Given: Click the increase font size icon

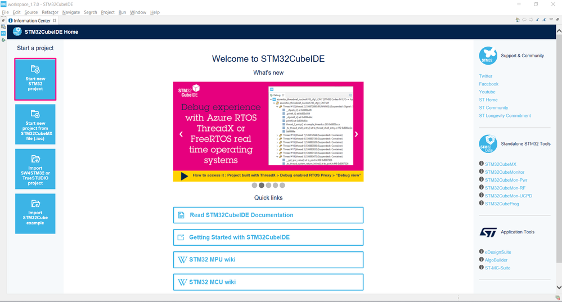Looking at the screenshot, I should click(544, 20).
